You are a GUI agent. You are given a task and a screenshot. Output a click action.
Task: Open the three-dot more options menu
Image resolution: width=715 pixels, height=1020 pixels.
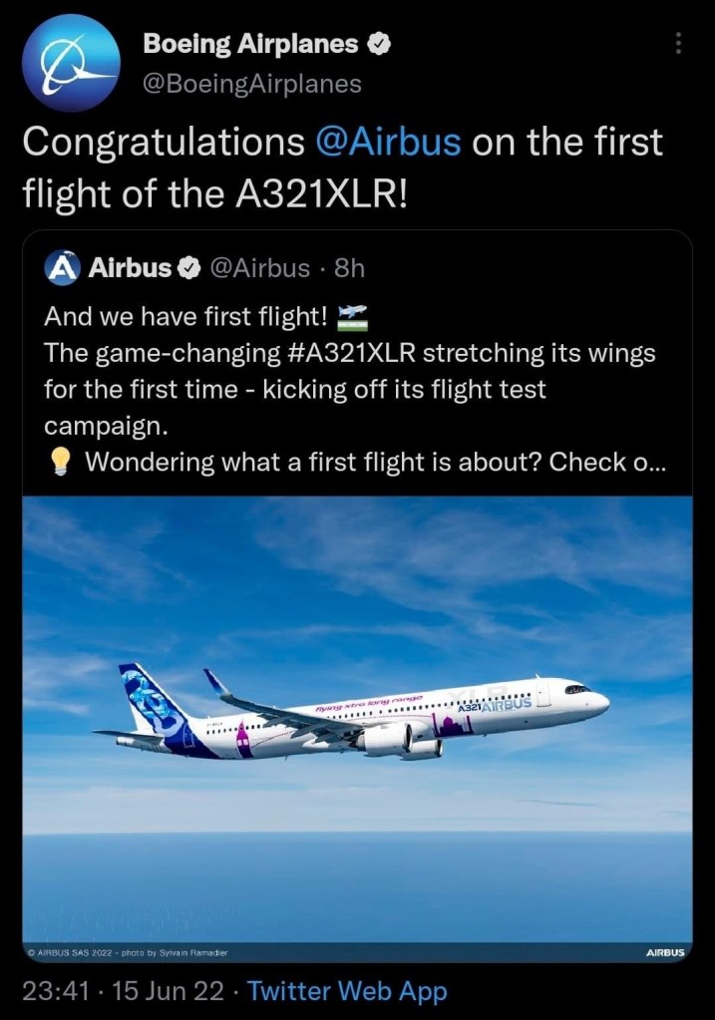[x=678, y=44]
